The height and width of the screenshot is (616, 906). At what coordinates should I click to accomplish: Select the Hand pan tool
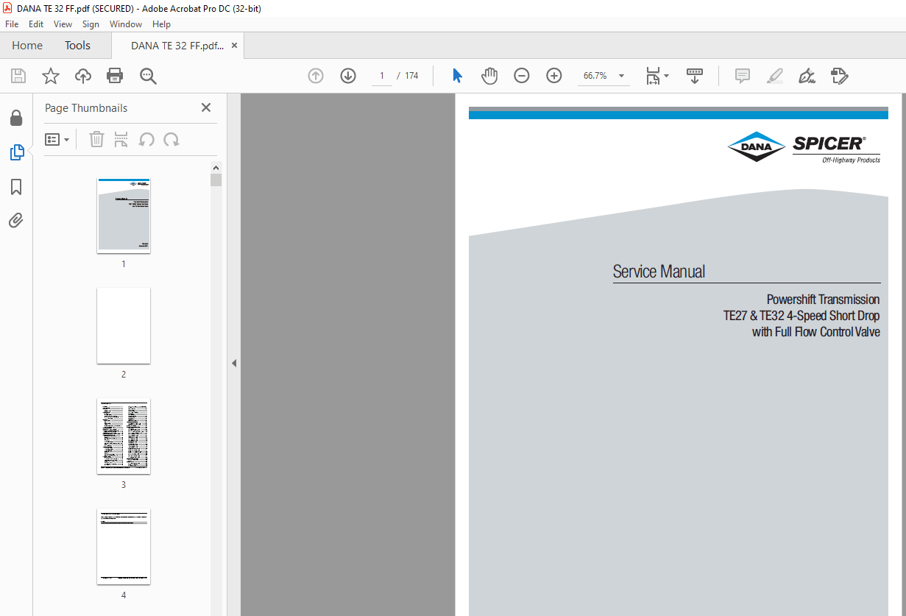[489, 76]
